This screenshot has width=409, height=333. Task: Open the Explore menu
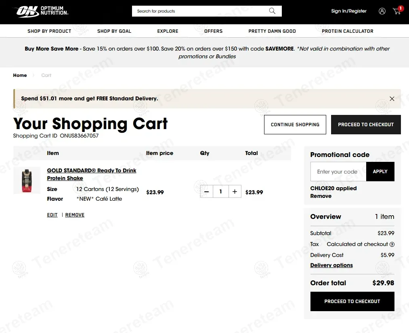[x=168, y=31]
